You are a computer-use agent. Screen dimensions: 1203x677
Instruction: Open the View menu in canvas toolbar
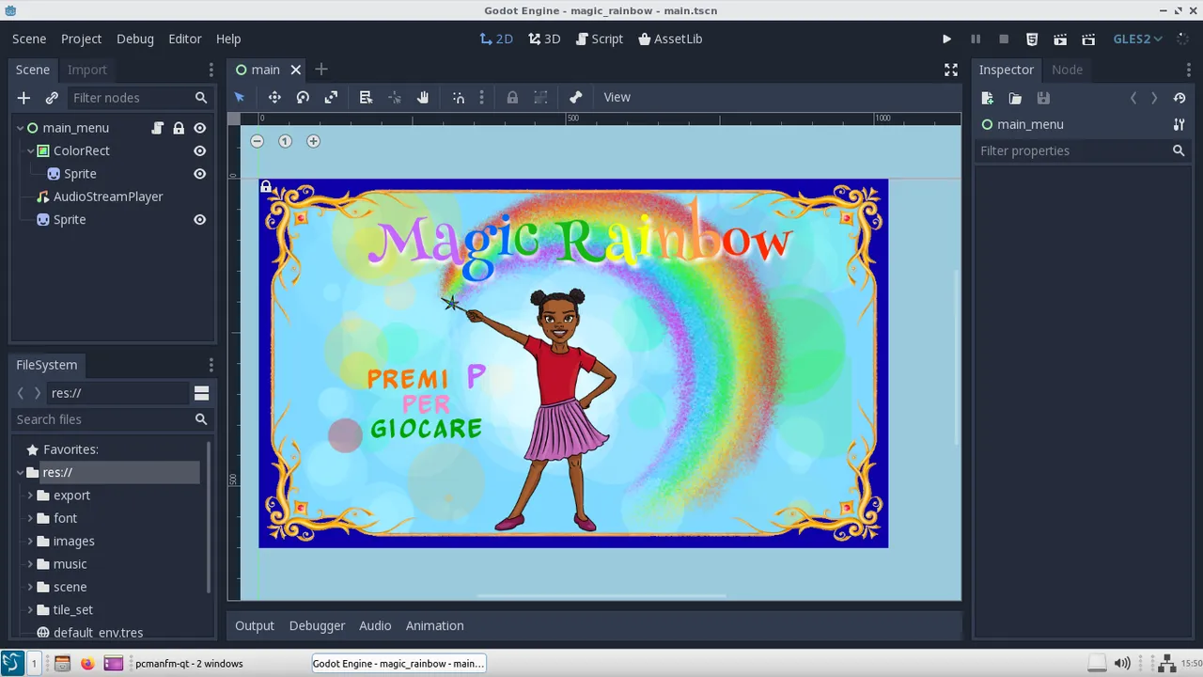coord(617,97)
